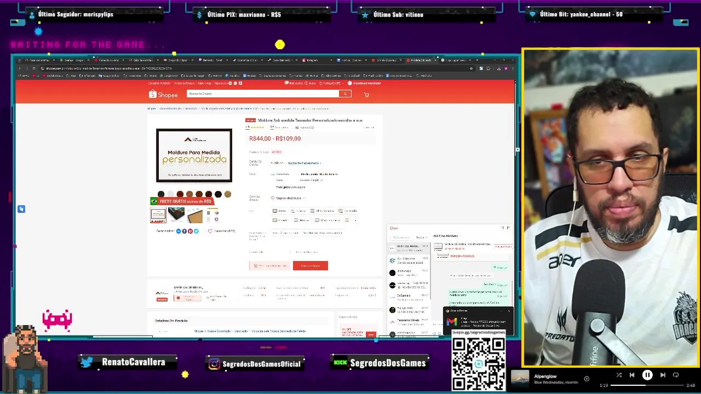Switch to first browser tab Para comentar
The image size is (701, 394).
click(41, 60)
